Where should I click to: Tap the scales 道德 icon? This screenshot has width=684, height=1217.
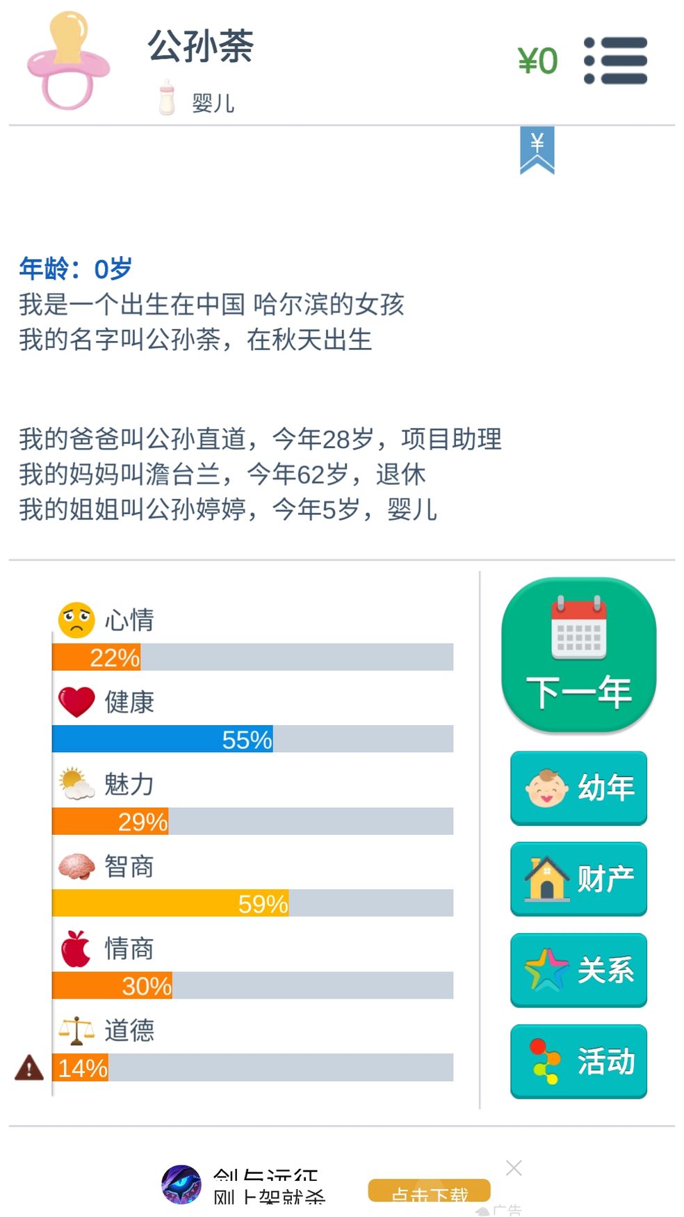76,1031
